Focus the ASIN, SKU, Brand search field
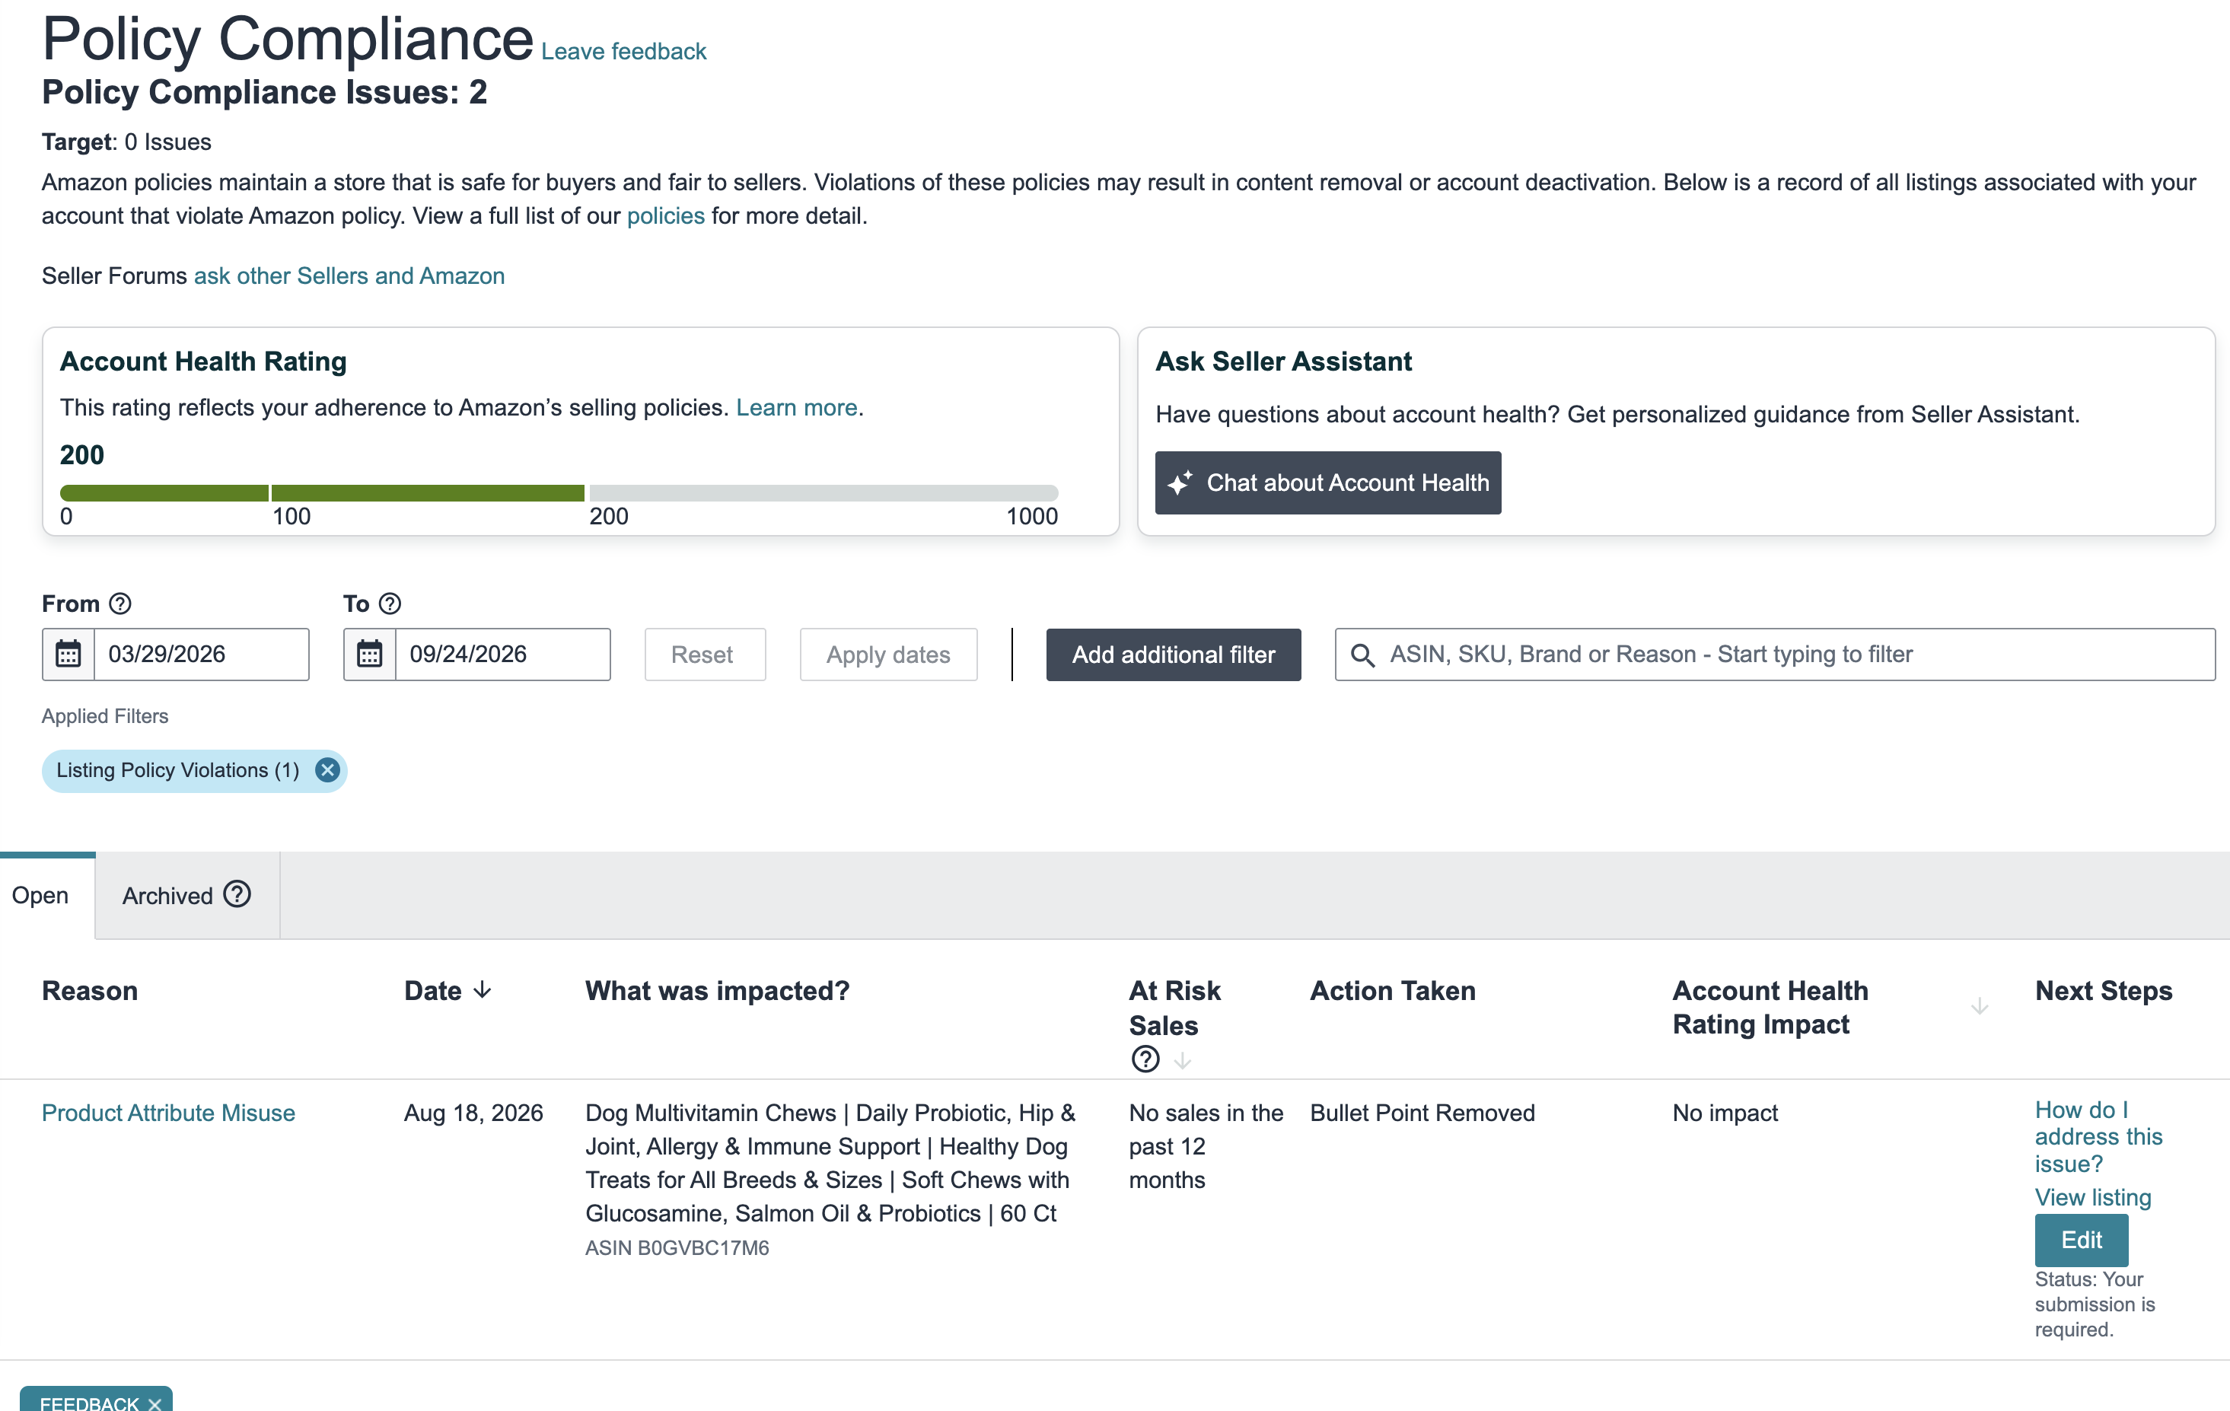This screenshot has height=1411, width=2230. (x=1774, y=655)
